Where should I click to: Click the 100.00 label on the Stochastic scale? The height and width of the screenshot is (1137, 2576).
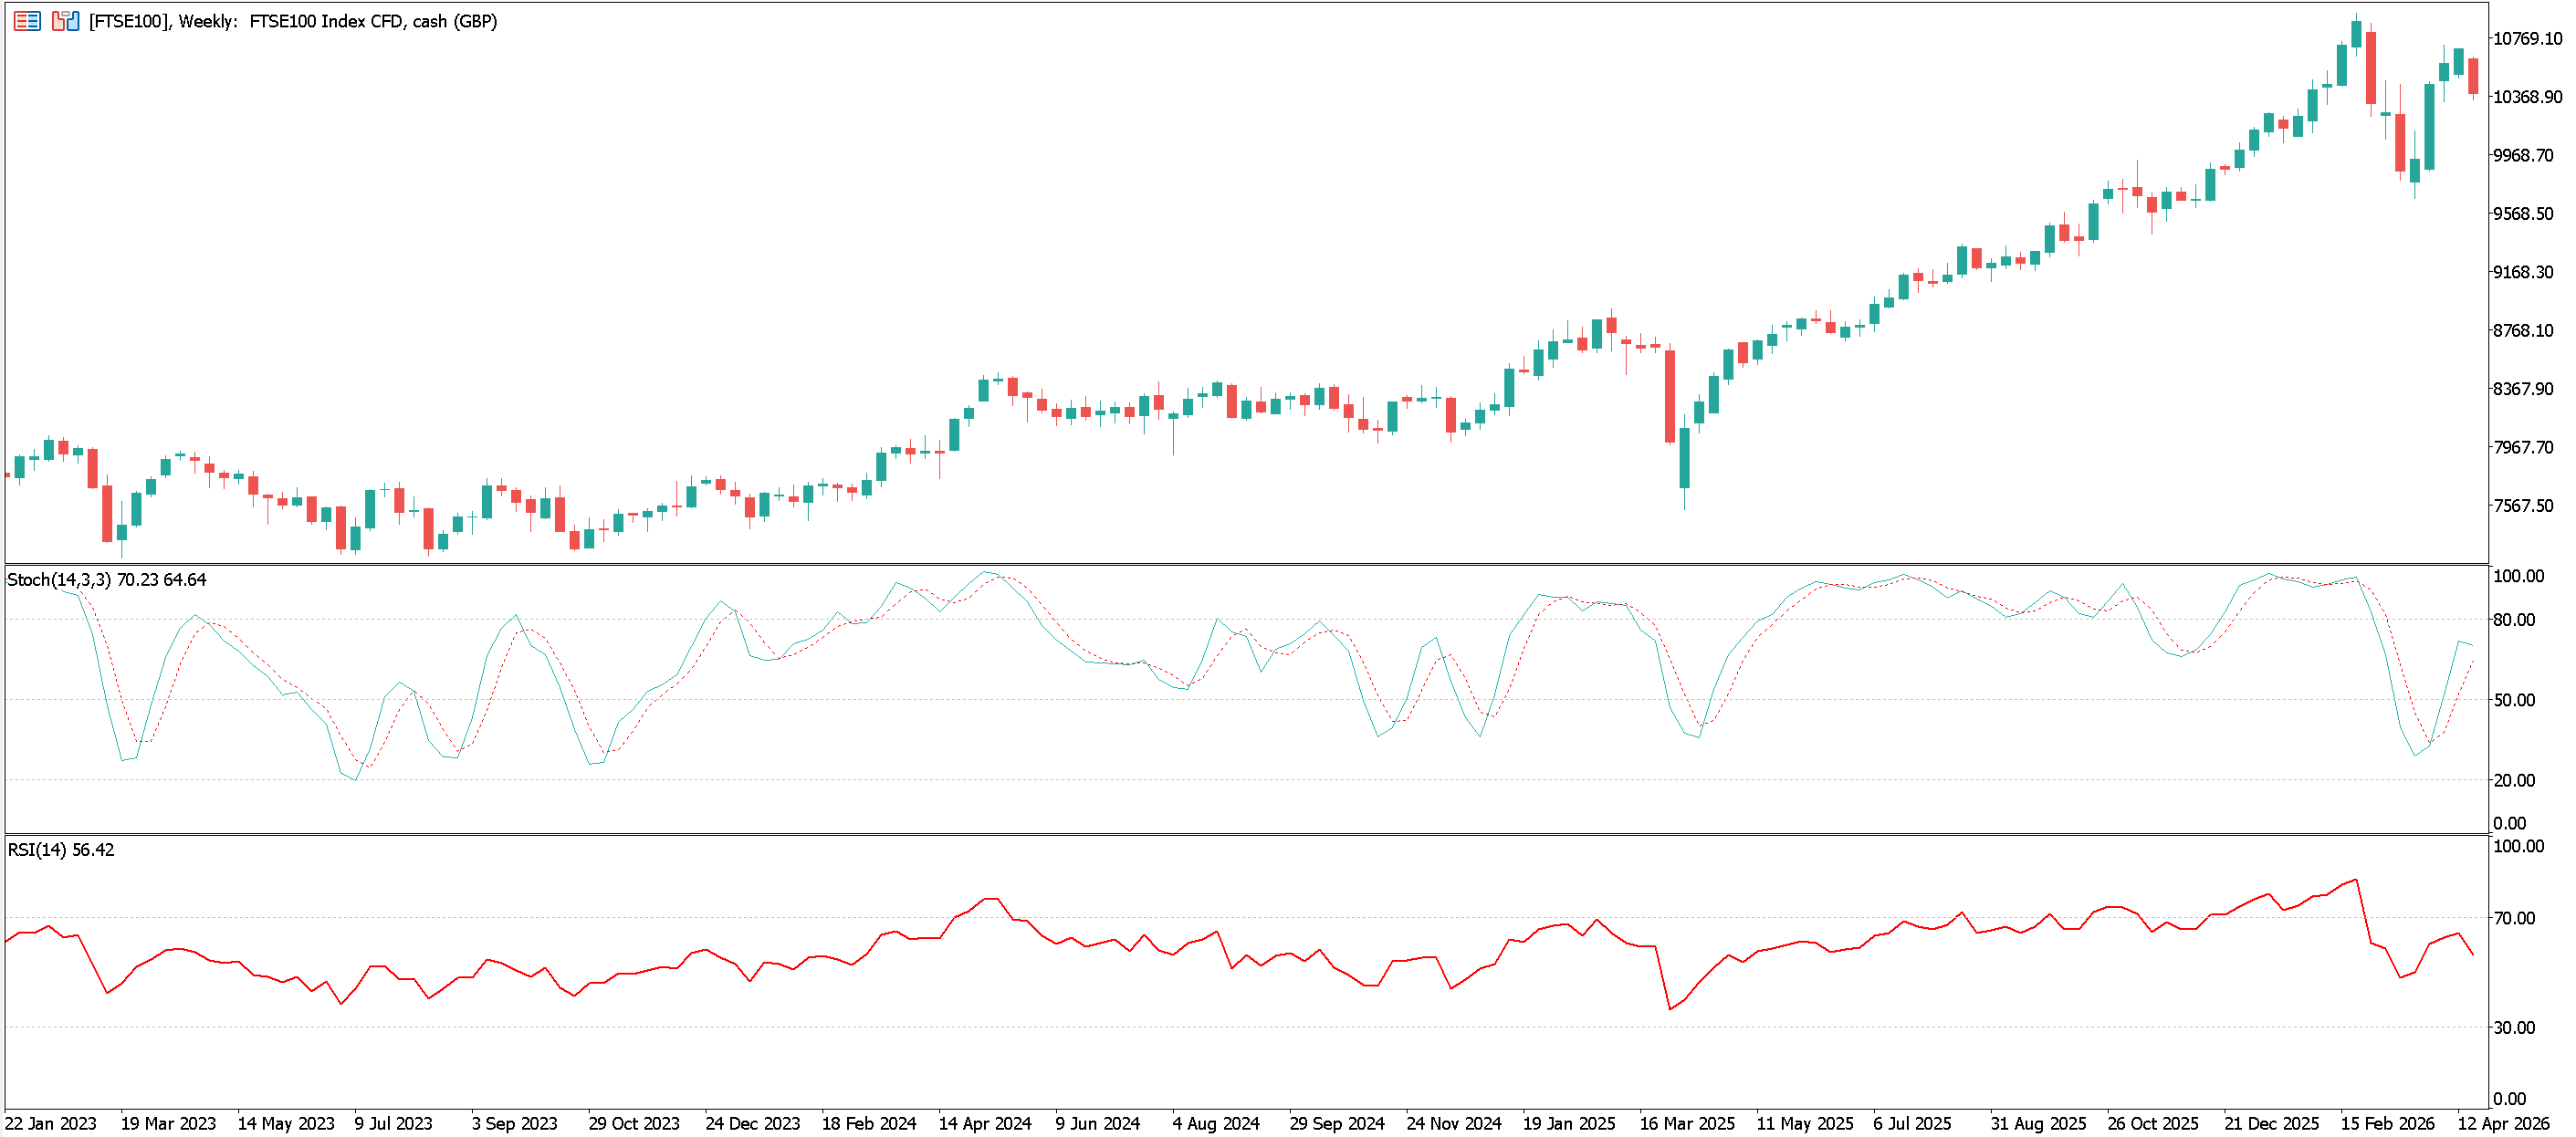2518,576
